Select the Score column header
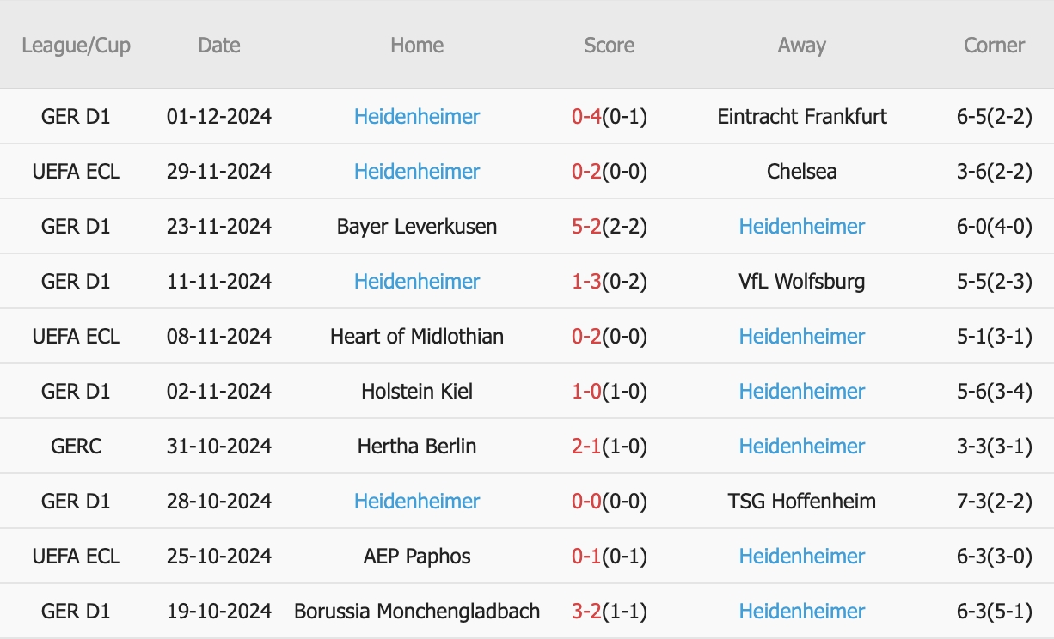The width and height of the screenshot is (1054, 639). (x=609, y=46)
